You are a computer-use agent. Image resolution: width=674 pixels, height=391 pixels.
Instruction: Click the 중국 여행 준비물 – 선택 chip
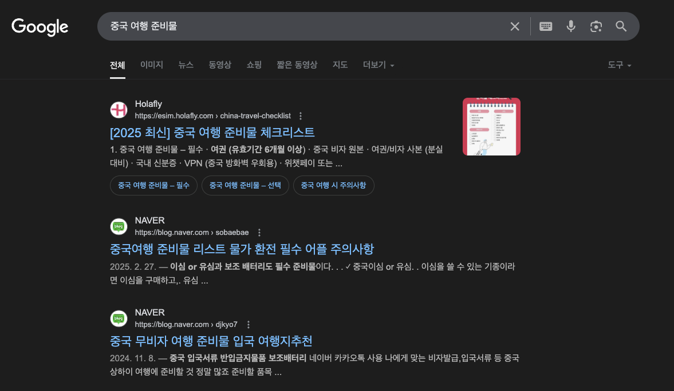(x=245, y=185)
